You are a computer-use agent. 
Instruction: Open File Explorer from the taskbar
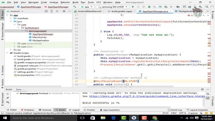[x=103, y=118]
